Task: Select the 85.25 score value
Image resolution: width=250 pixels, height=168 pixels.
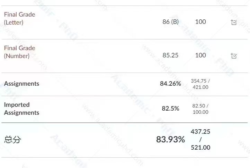Action: [170, 55]
